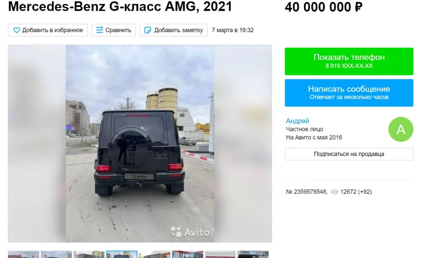The width and height of the screenshot is (422, 258).
Task: Select the highlighted fourth photo thumbnail
Action: click(x=122, y=255)
